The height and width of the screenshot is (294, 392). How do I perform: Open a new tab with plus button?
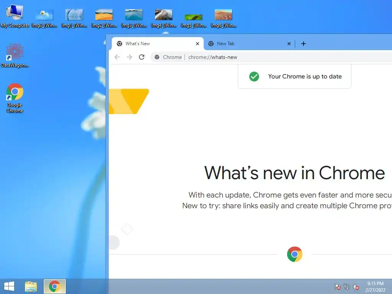[x=304, y=44]
